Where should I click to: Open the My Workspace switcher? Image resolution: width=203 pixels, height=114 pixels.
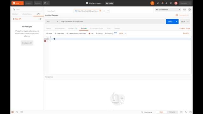[95, 3]
